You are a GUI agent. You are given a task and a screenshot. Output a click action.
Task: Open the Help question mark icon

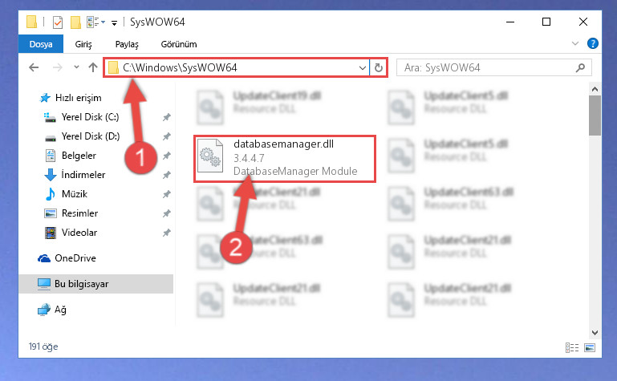(x=592, y=43)
